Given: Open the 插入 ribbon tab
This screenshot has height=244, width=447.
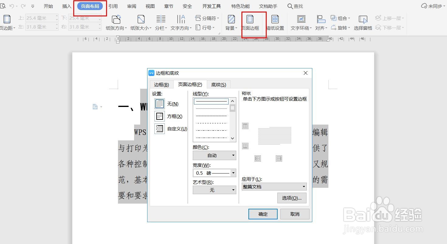Looking at the screenshot, I should click(66, 6).
